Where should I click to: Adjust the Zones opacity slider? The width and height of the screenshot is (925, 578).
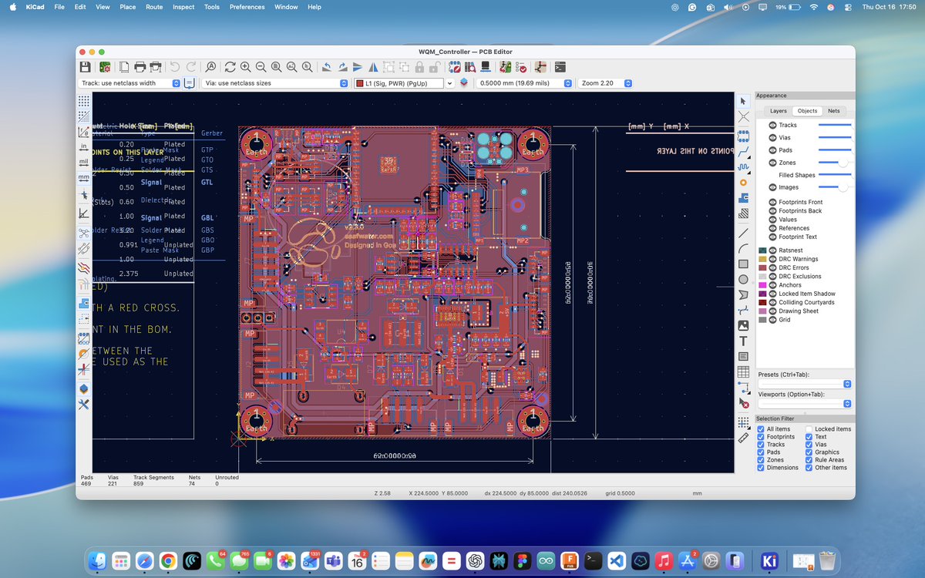click(x=835, y=163)
